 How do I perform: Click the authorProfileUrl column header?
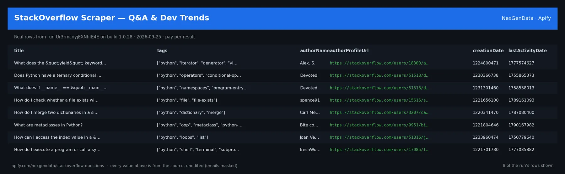(x=349, y=51)
